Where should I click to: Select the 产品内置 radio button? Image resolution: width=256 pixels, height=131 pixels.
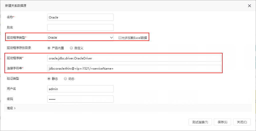click(x=49, y=48)
